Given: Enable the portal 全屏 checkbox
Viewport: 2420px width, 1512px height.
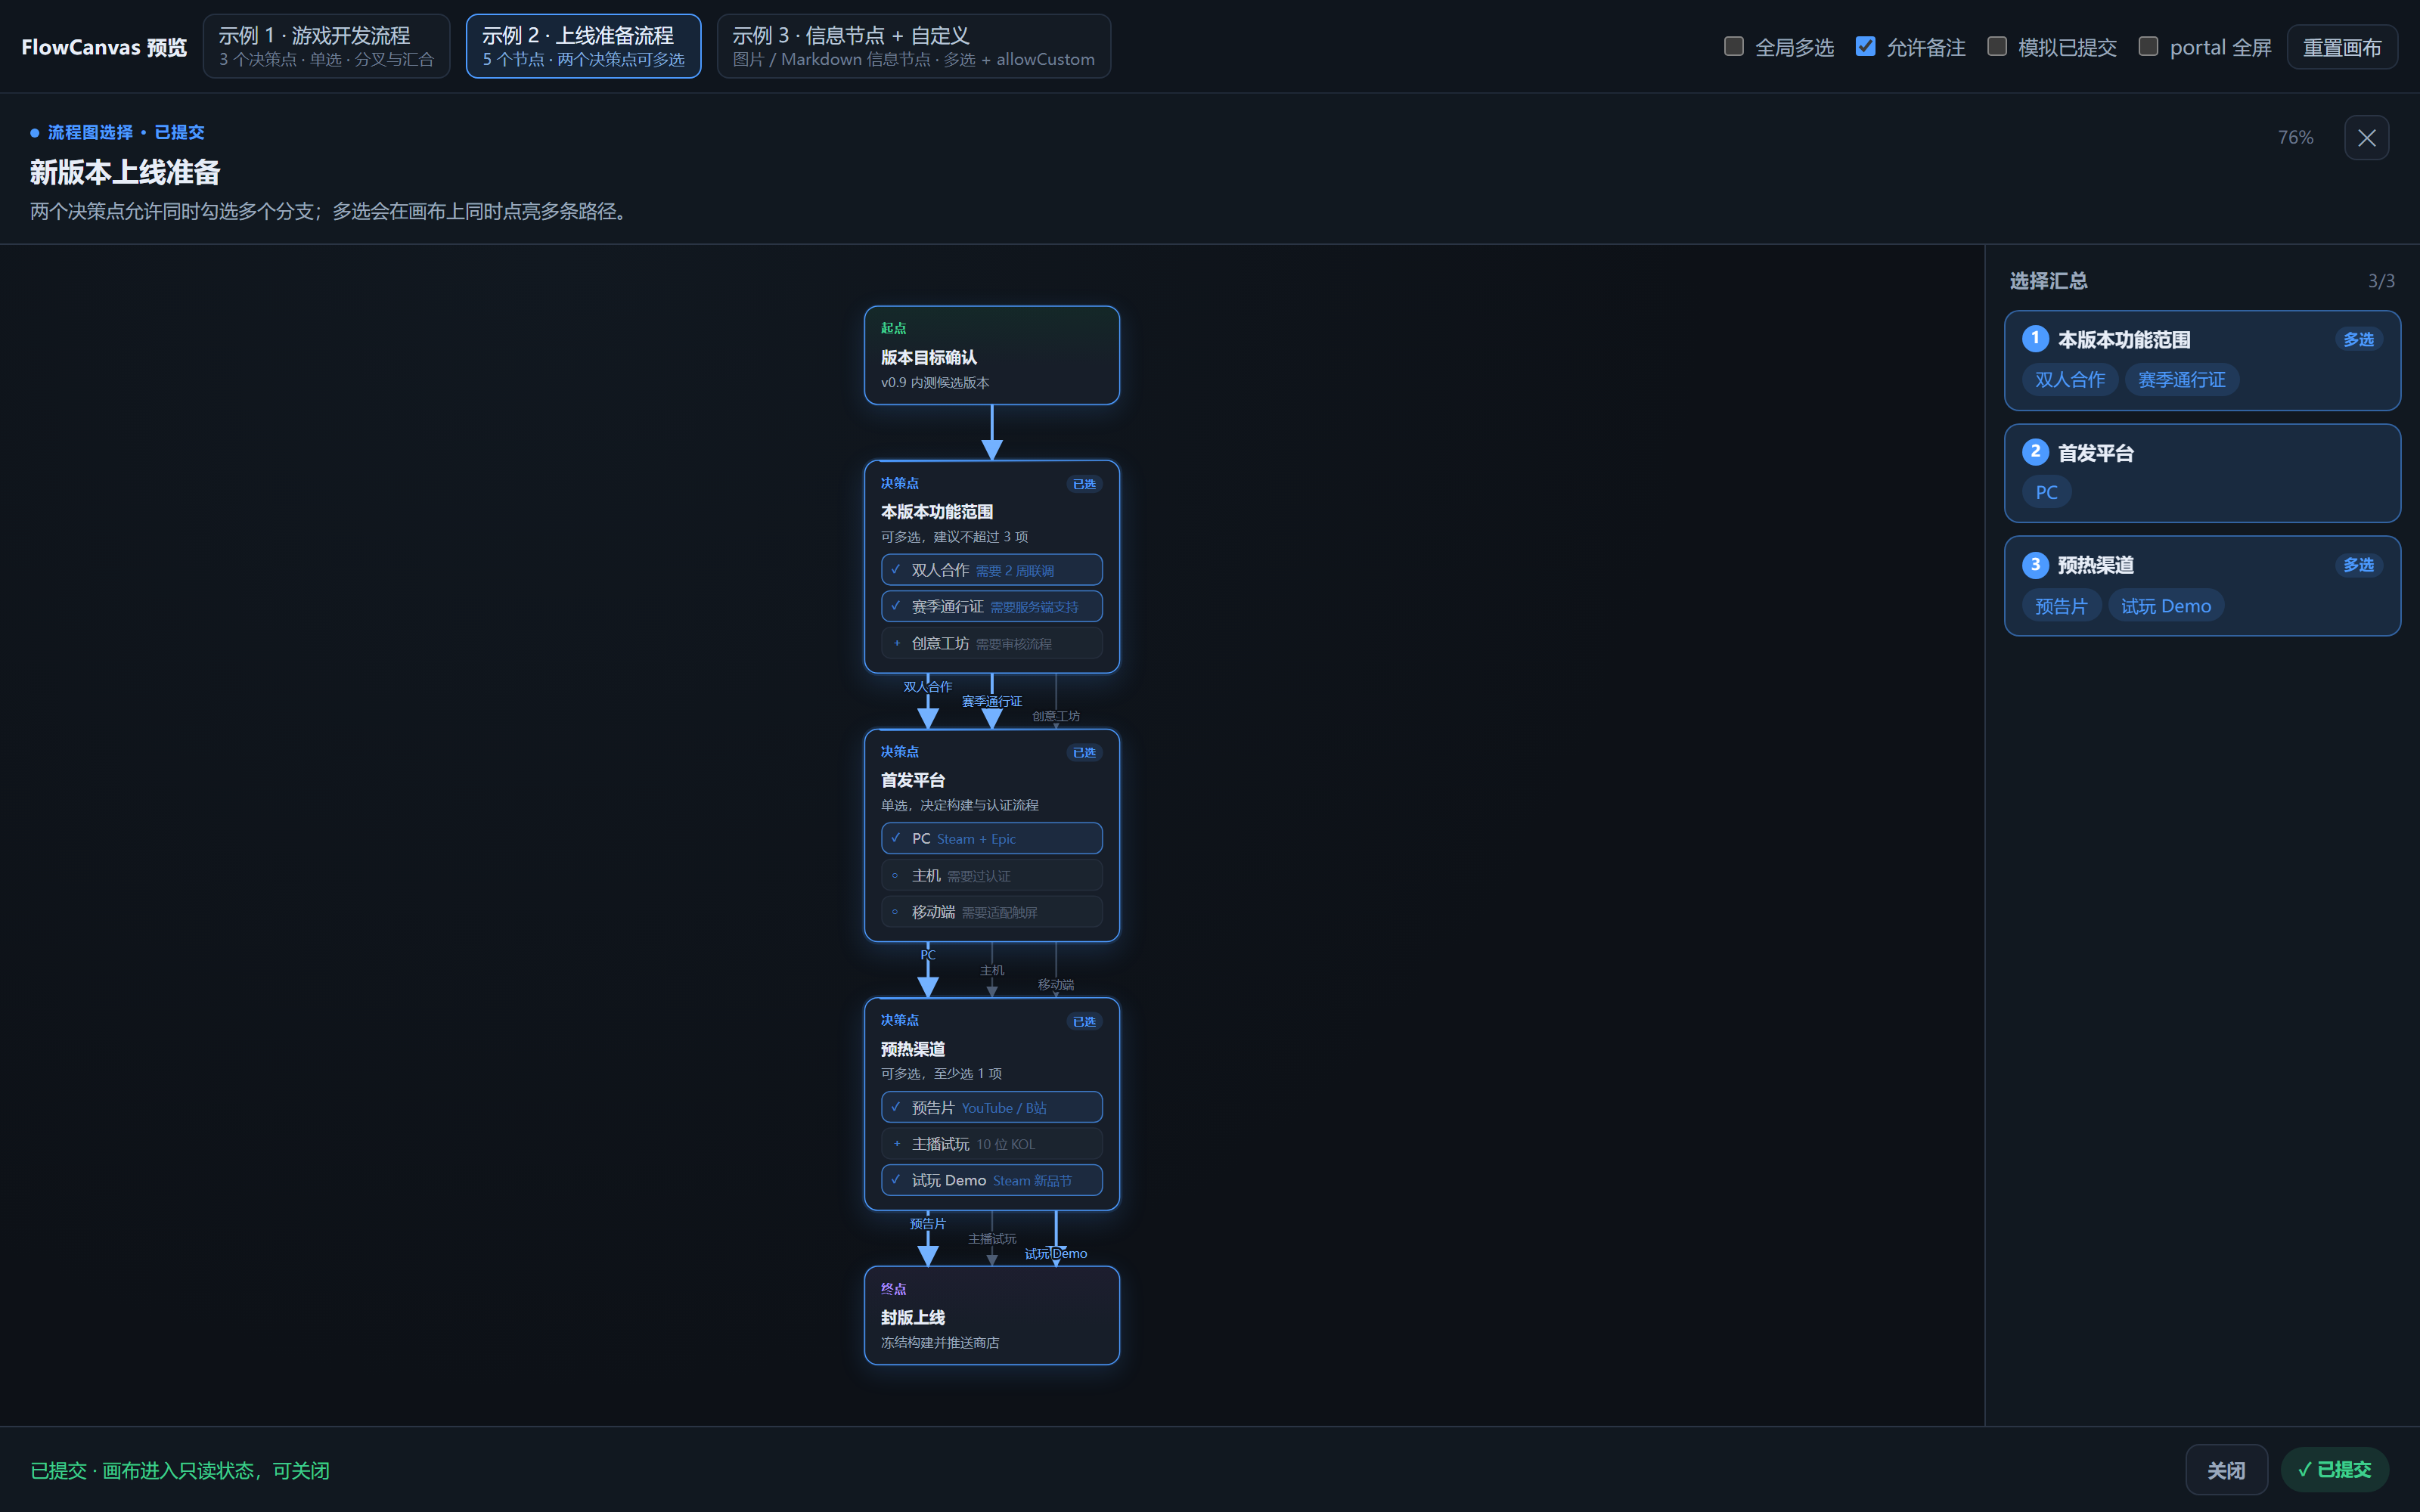Looking at the screenshot, I should coord(2148,46).
